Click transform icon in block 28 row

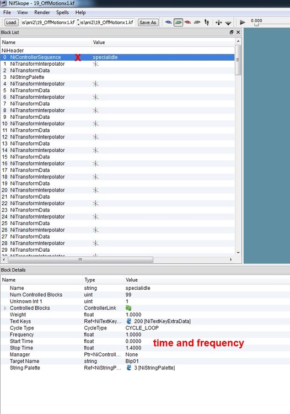[x=95, y=243]
